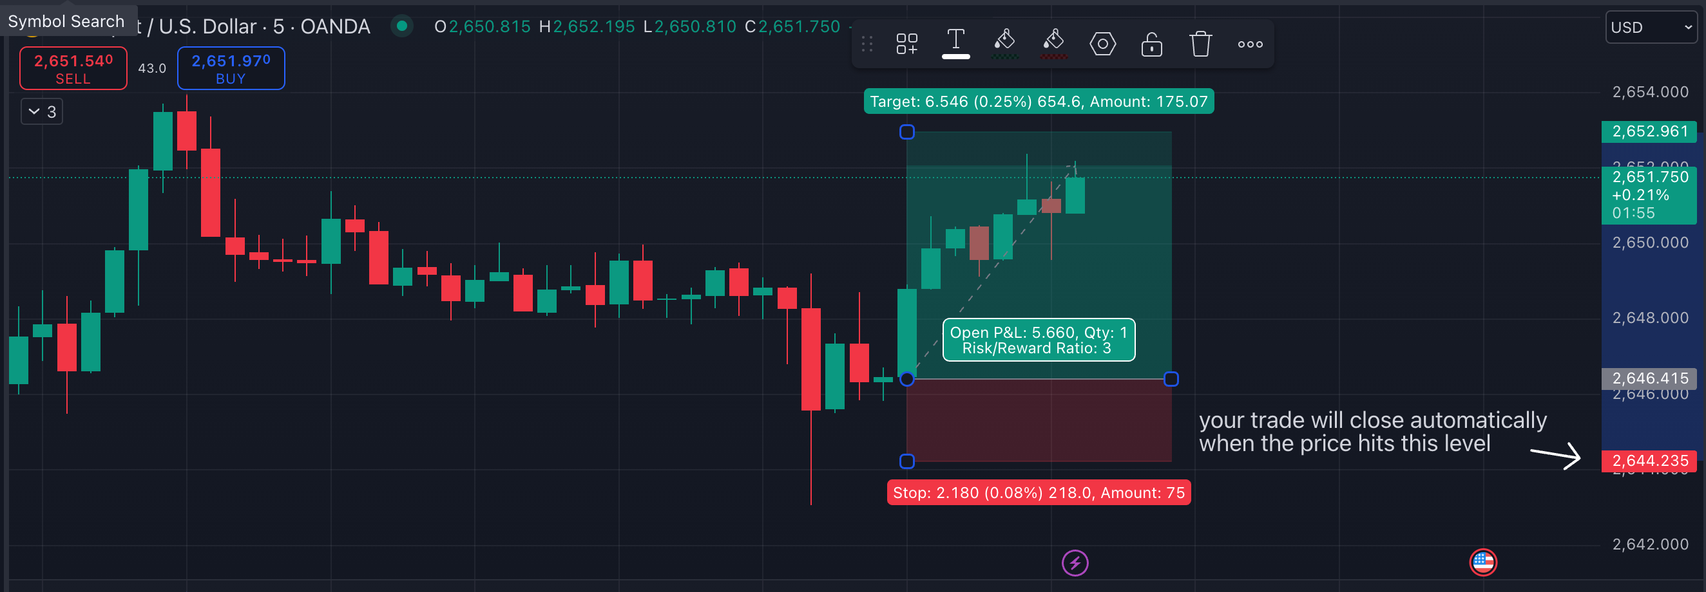This screenshot has width=1706, height=592.
Task: Click the annotation text about trade closing
Action: pos(1372,432)
